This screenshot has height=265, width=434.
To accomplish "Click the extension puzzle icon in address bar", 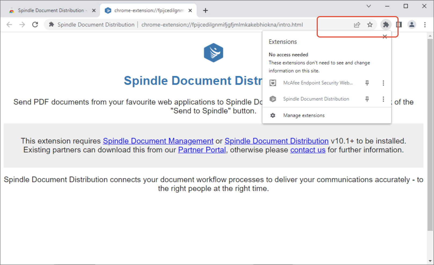I will (x=52, y=25).
